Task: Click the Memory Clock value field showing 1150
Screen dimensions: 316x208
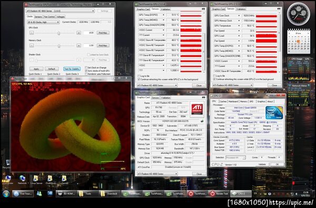Action: 89,46
